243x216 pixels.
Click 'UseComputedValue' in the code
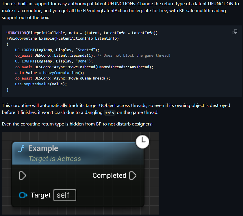(32, 84)
